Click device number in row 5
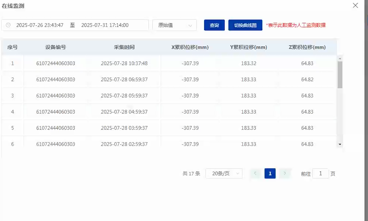This screenshot has height=221, width=368. [56, 128]
